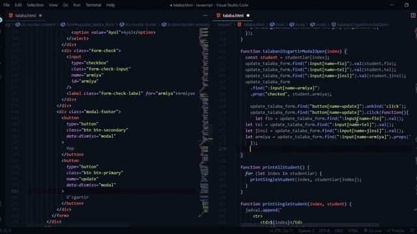Open the Selection menu
Image resolution: width=417 pixels, height=234 pixels.
(35, 5)
